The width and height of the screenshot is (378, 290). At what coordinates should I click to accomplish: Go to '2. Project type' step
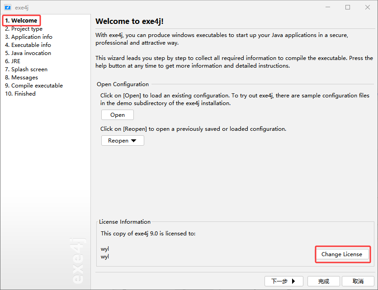24,29
